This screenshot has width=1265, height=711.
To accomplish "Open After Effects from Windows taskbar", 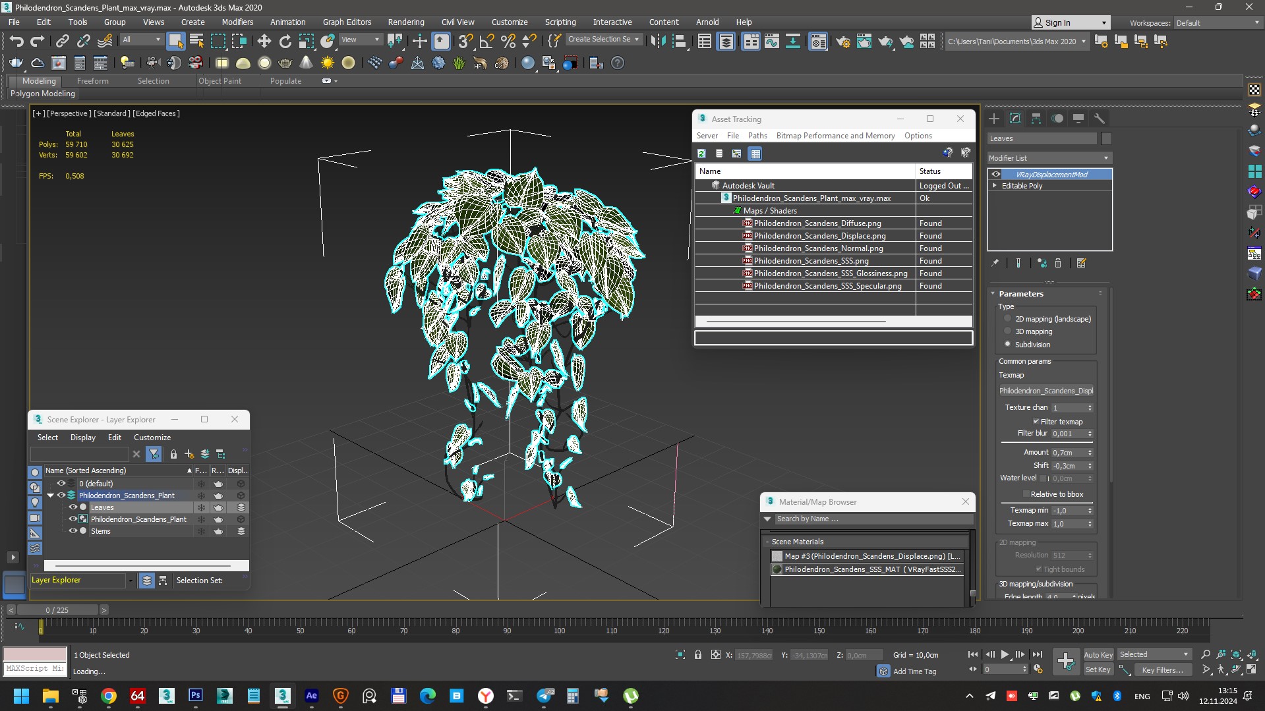I will (311, 696).
